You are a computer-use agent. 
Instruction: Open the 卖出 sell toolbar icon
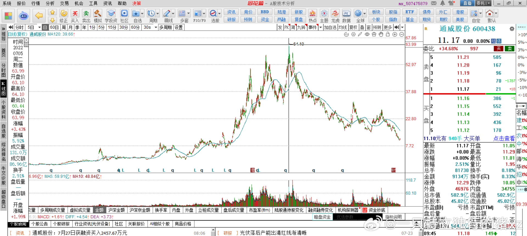pos(86,16)
